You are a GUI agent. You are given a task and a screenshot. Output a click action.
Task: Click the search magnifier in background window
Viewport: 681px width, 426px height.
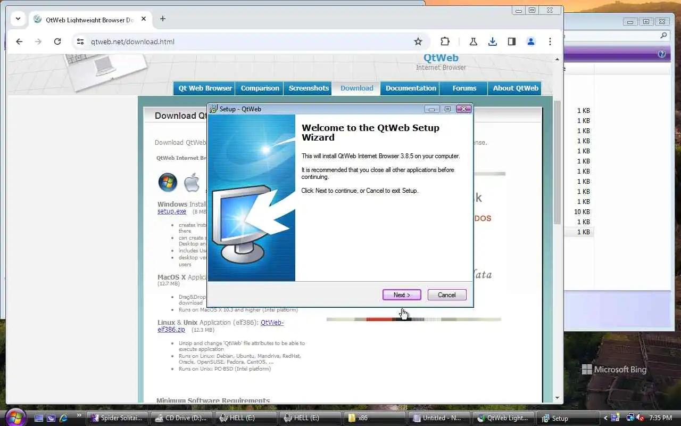[x=663, y=36]
